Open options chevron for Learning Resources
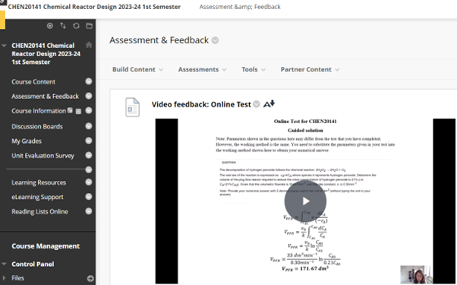457x285 pixels. pyautogui.click(x=89, y=182)
